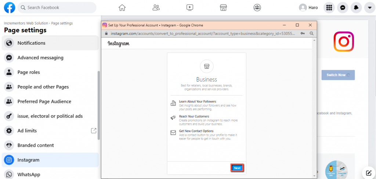Screen dimensions: 376x179
Task: Open the Messenger icon in top bar
Action: pos(343,8)
